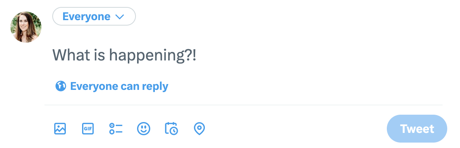460x148 pixels.
Task: Tag a location with the pin icon
Action: click(x=199, y=129)
